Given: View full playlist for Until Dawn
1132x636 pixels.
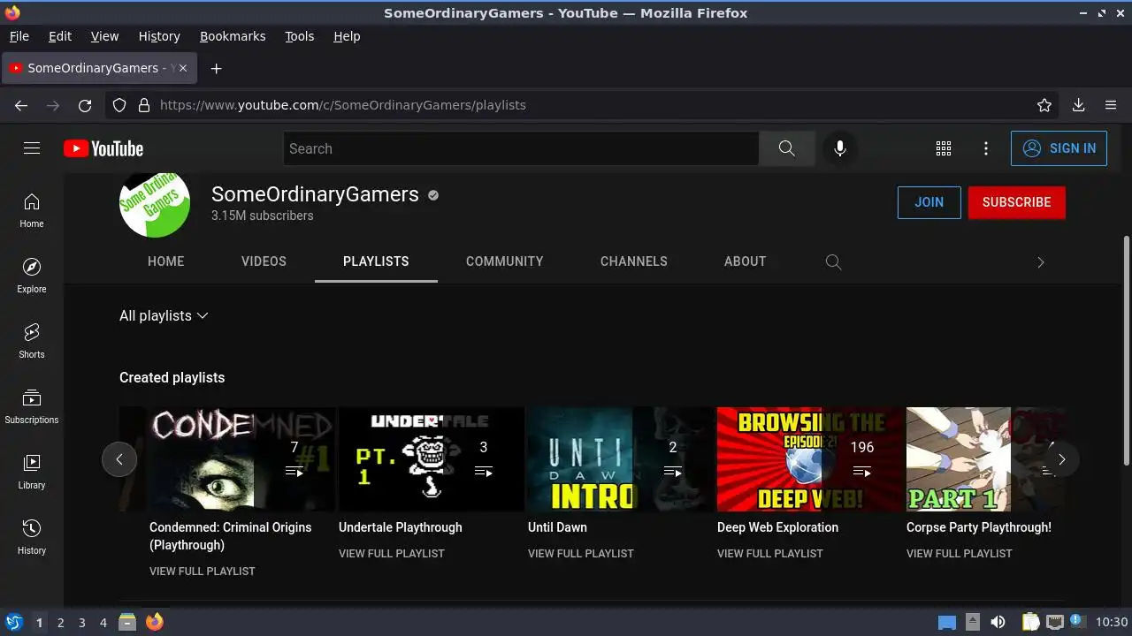Looking at the screenshot, I should tap(581, 553).
